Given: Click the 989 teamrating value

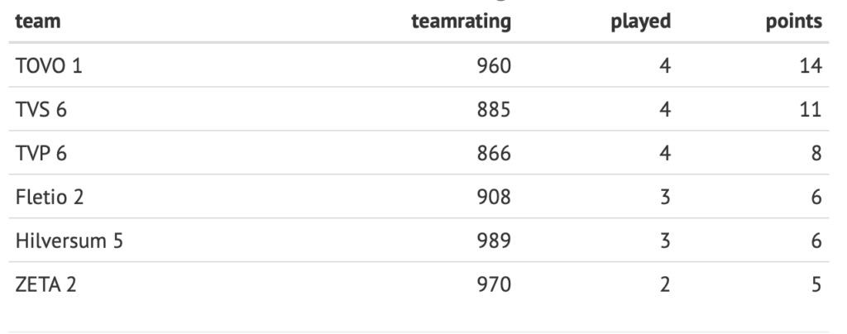Looking at the screenshot, I should click(x=495, y=241).
